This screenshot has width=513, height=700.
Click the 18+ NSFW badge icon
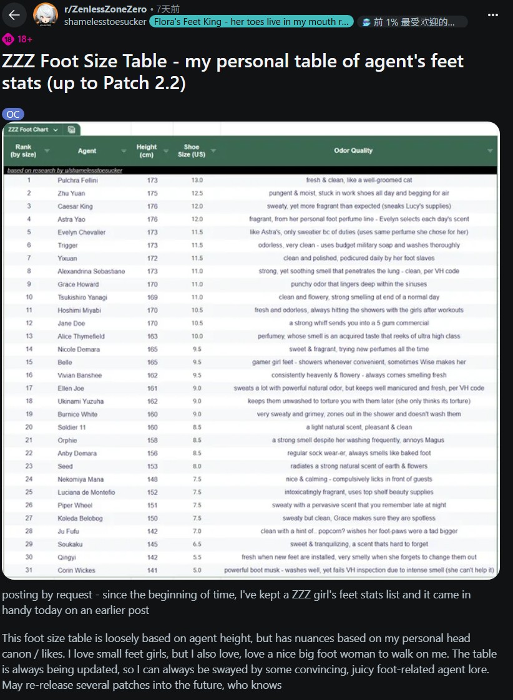(7, 39)
